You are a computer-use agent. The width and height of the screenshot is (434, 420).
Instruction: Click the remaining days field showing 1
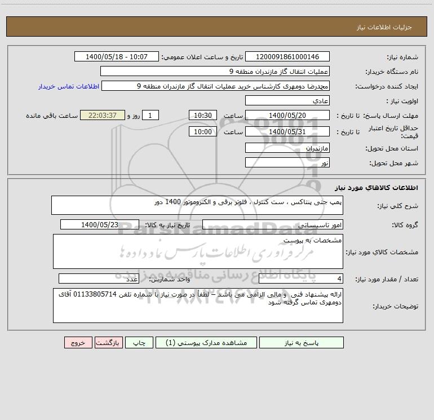coord(150,115)
